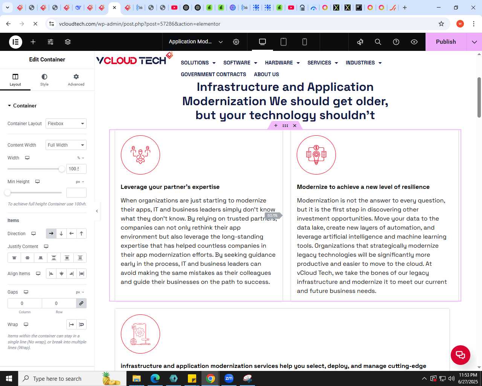Open page settings gear icon

tap(236, 42)
